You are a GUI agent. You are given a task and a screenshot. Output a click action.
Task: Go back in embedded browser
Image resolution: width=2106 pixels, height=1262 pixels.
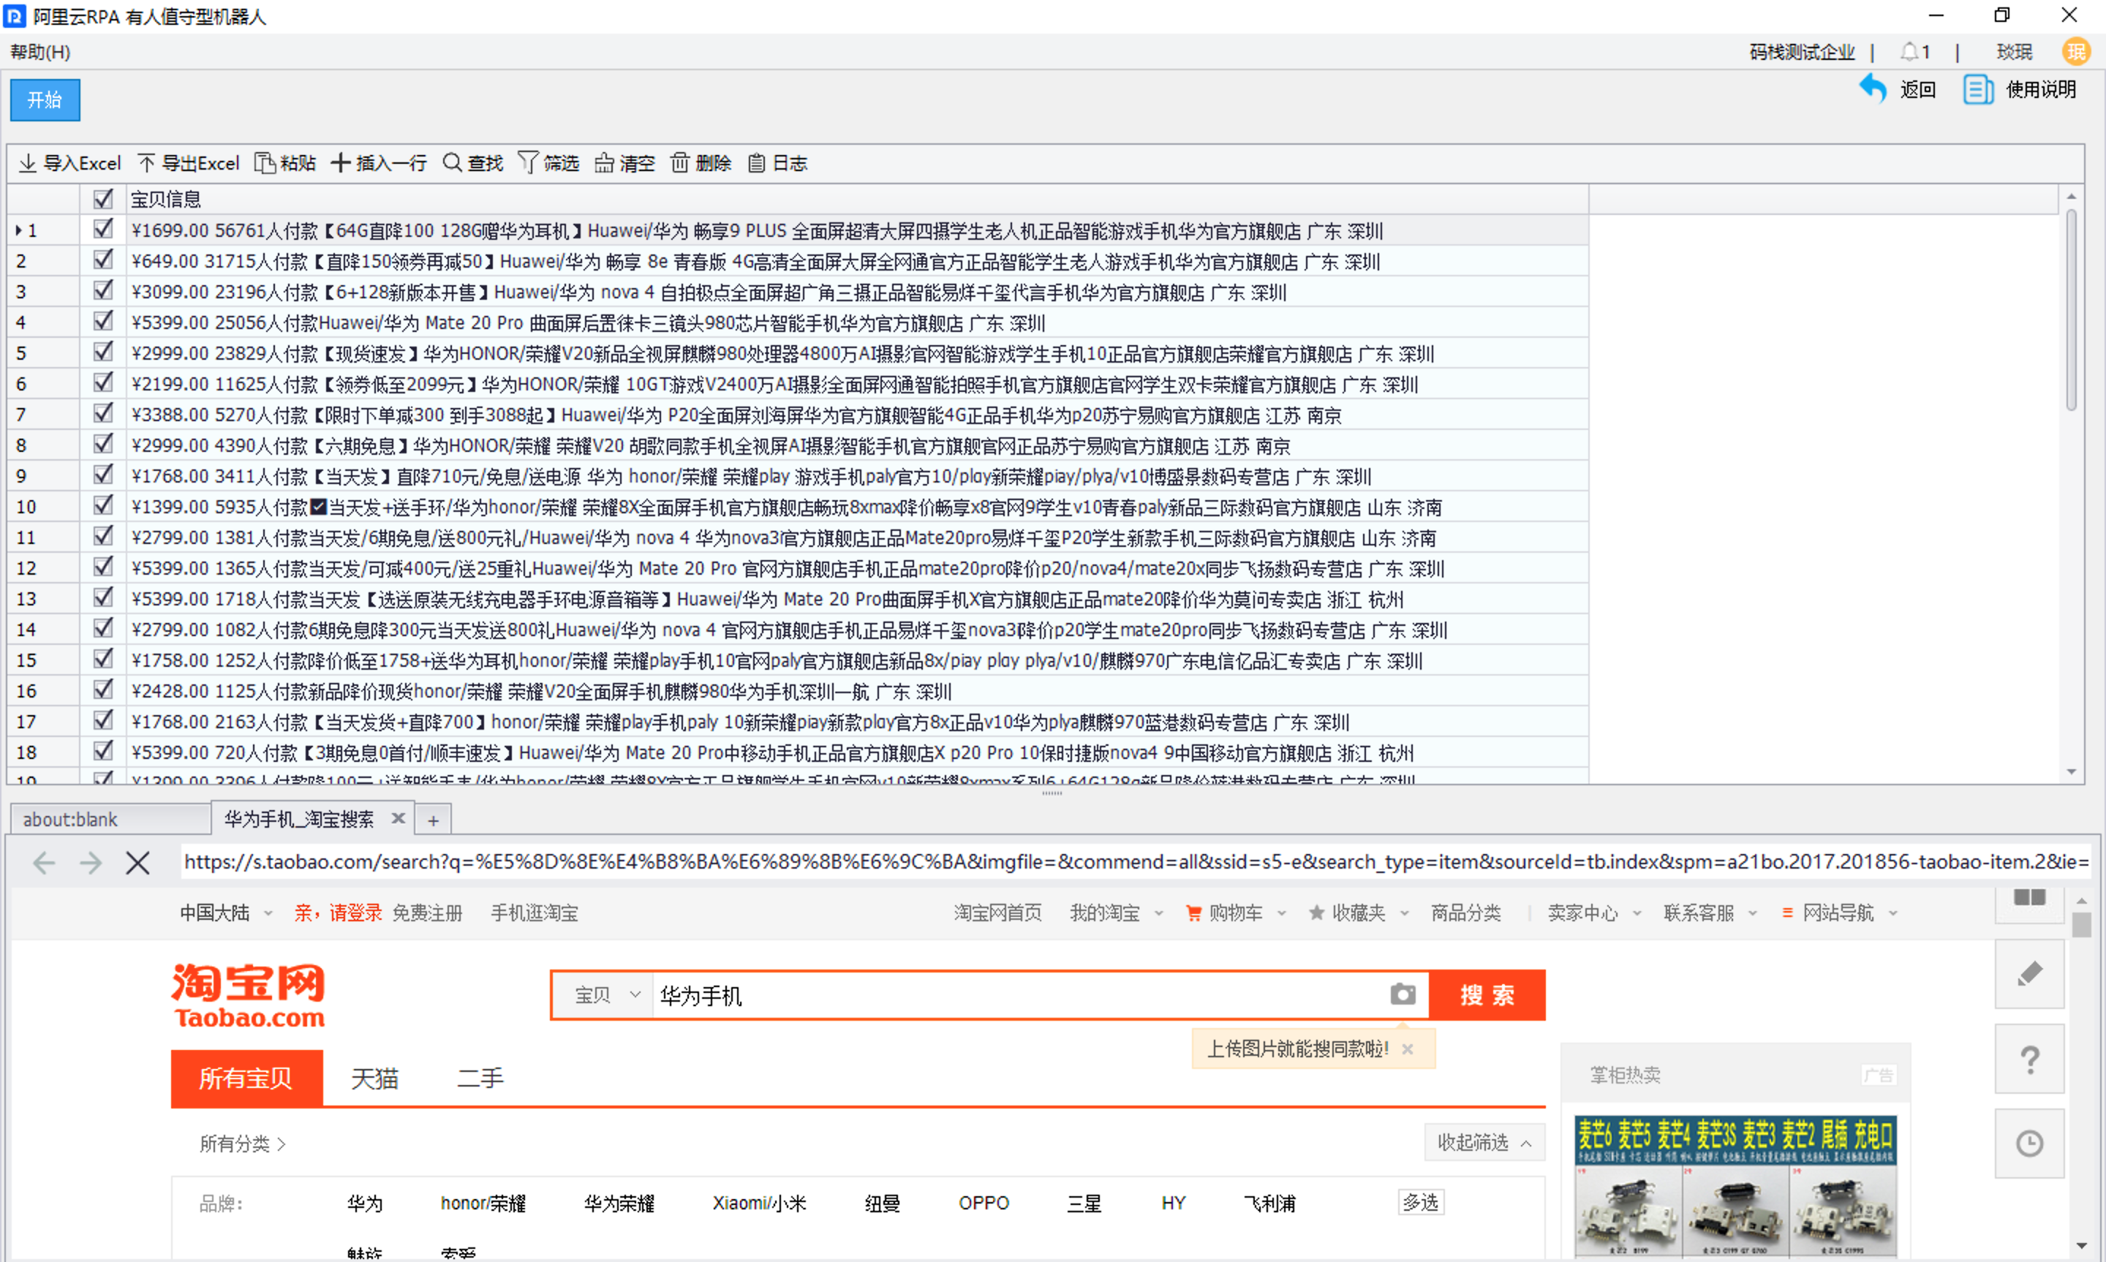pos(43,862)
